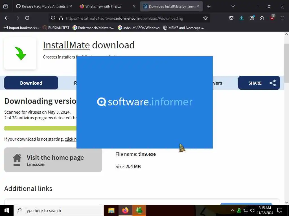The height and width of the screenshot is (216, 289).
Task: Click green user tray icon
Action: 239,210
